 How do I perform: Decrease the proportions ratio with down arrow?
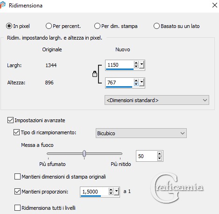pos(111,193)
